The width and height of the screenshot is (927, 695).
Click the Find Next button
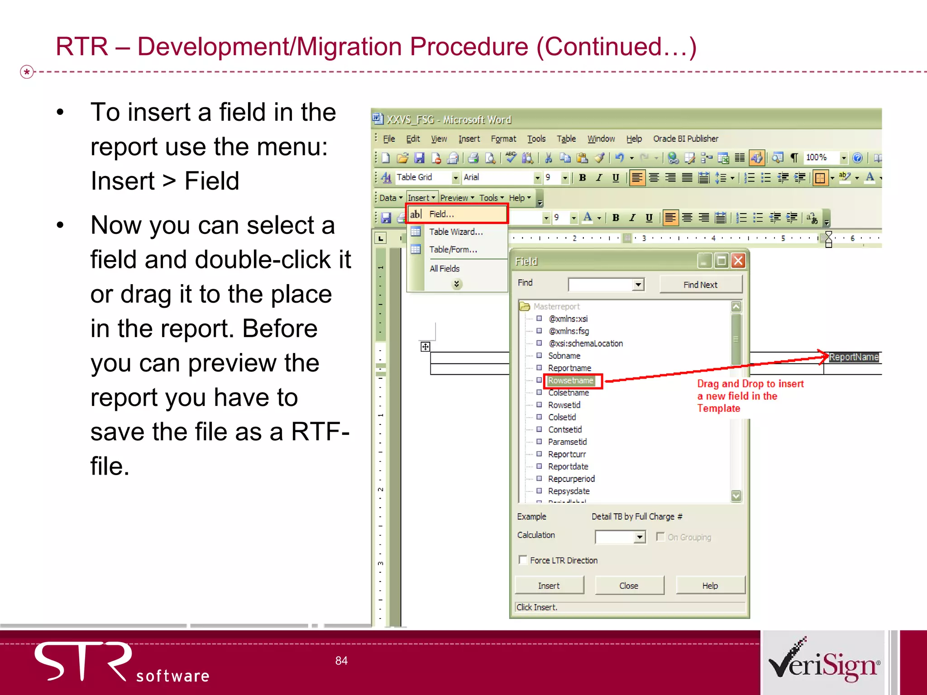pyautogui.click(x=700, y=285)
